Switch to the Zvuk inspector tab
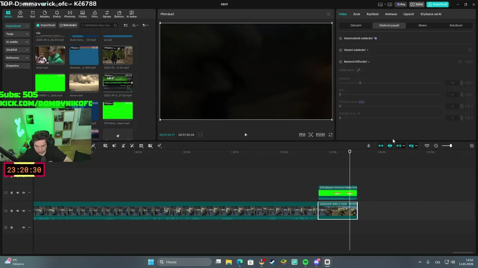The width and height of the screenshot is (478, 268). (x=357, y=14)
